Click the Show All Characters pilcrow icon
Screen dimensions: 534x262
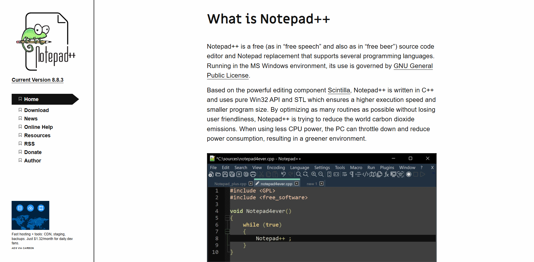click(352, 174)
